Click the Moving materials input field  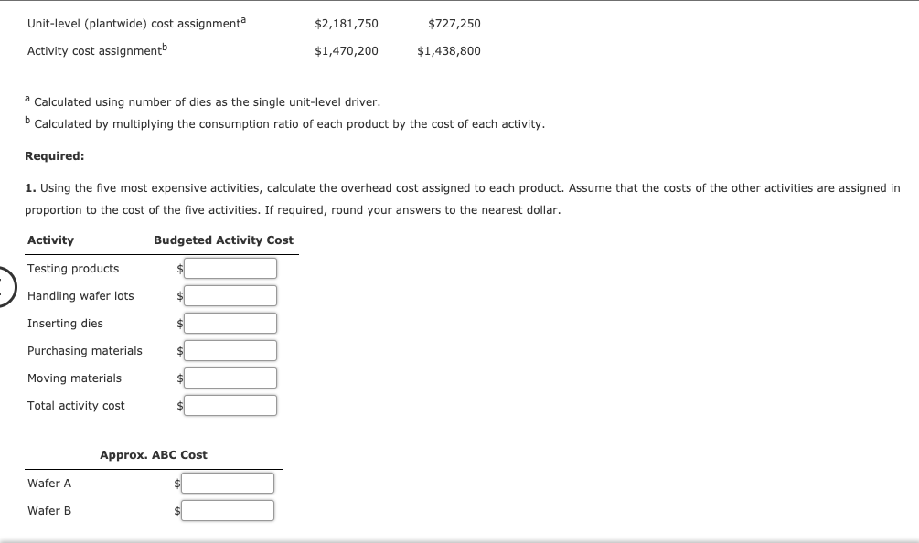(230, 378)
